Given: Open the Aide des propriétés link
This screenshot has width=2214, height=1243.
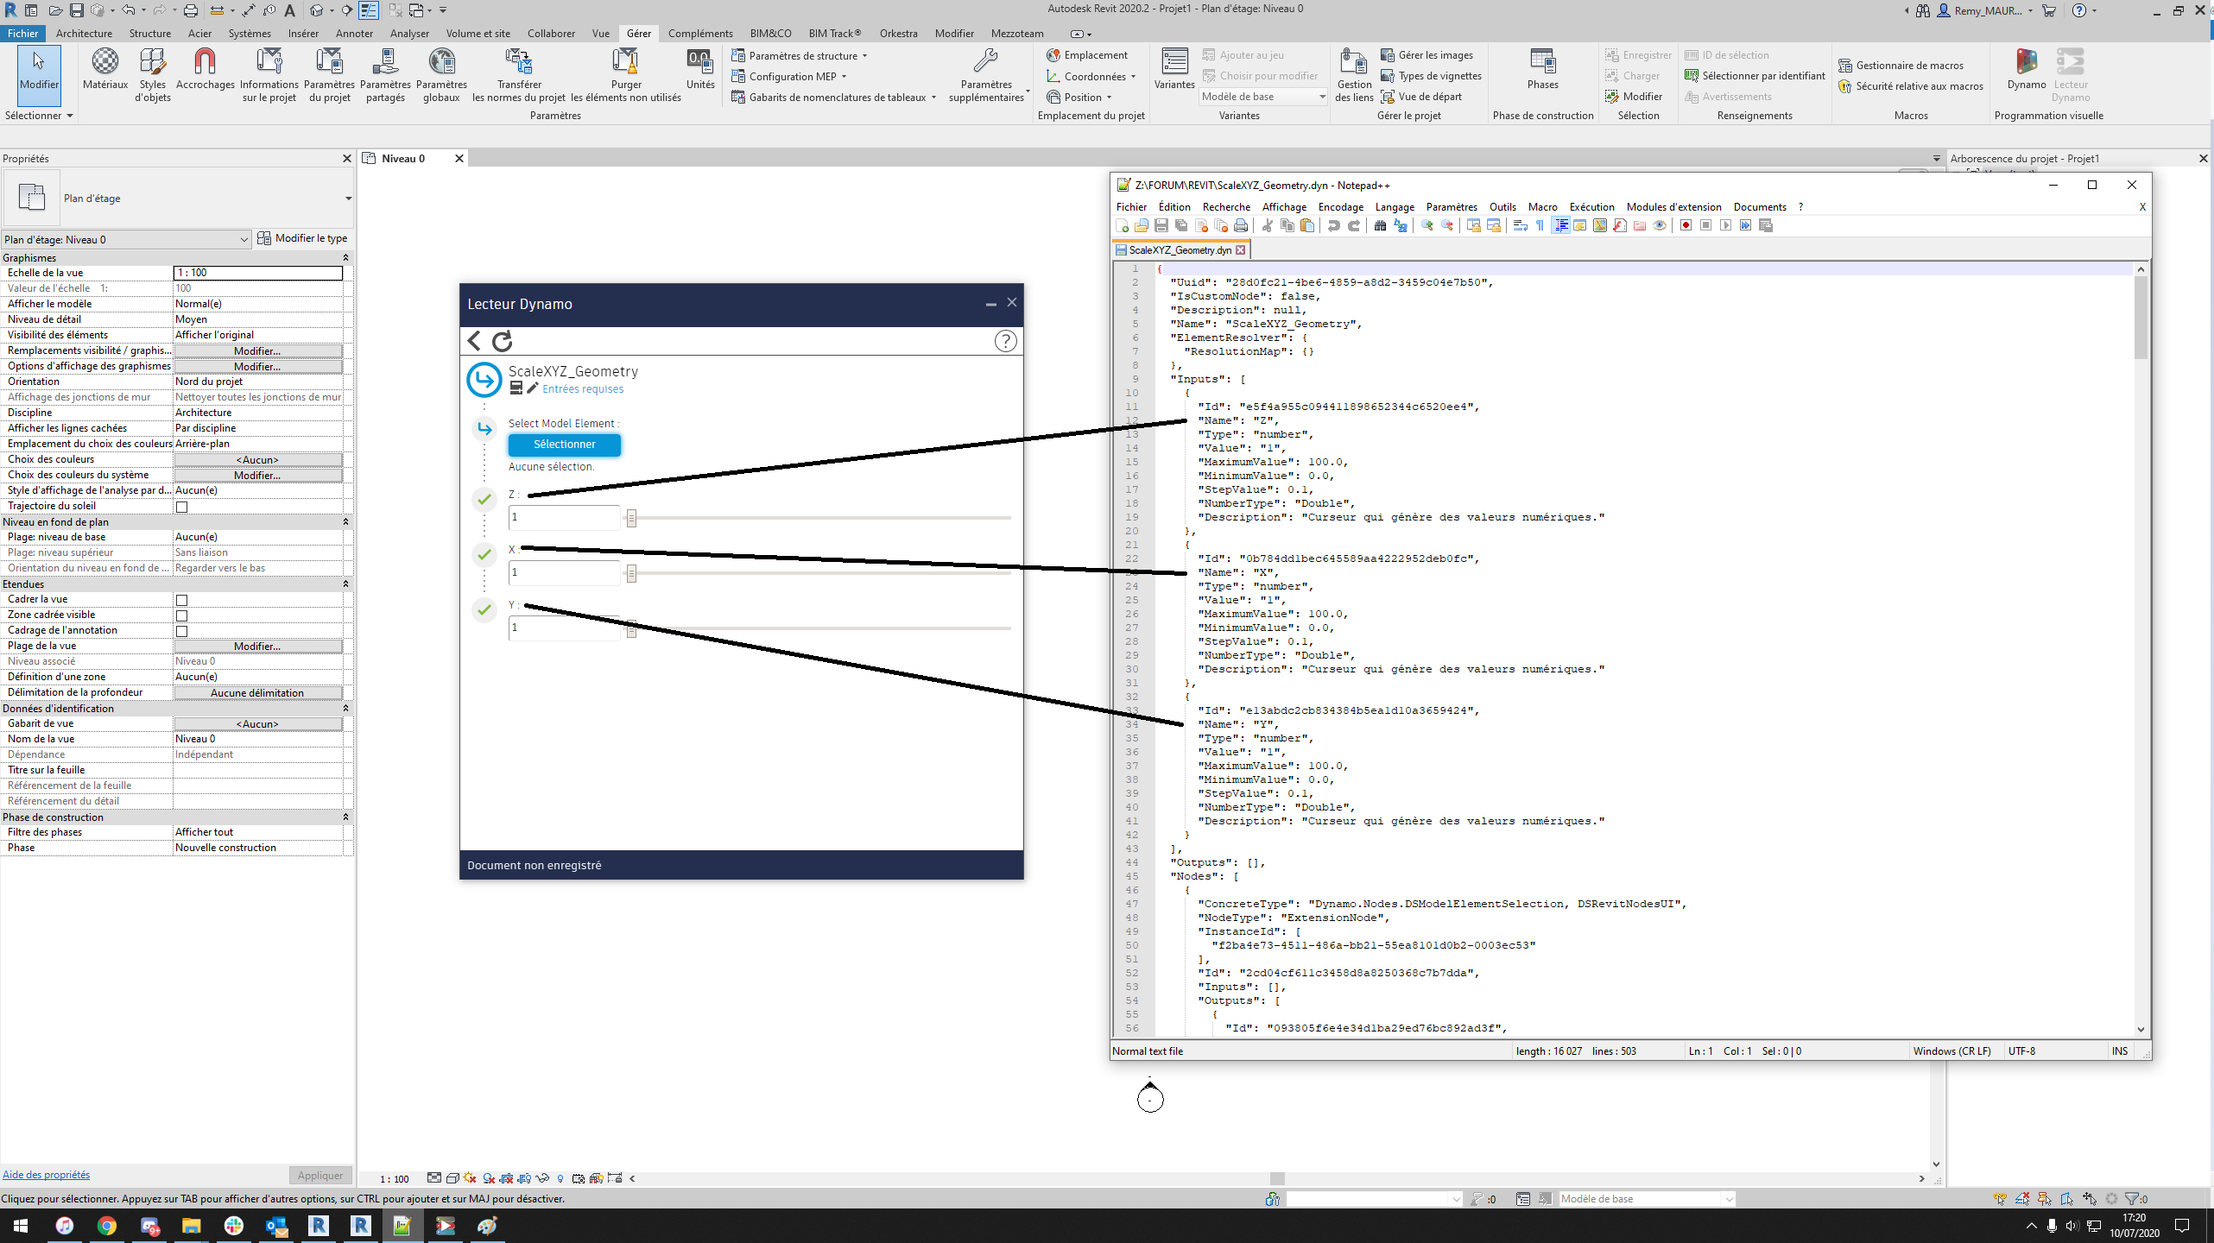Looking at the screenshot, I should point(46,1175).
